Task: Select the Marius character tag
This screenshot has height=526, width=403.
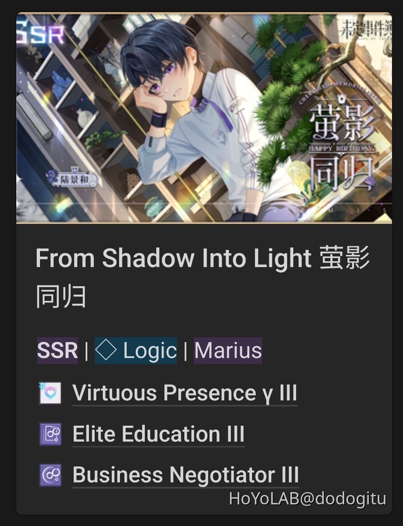Action: click(228, 351)
